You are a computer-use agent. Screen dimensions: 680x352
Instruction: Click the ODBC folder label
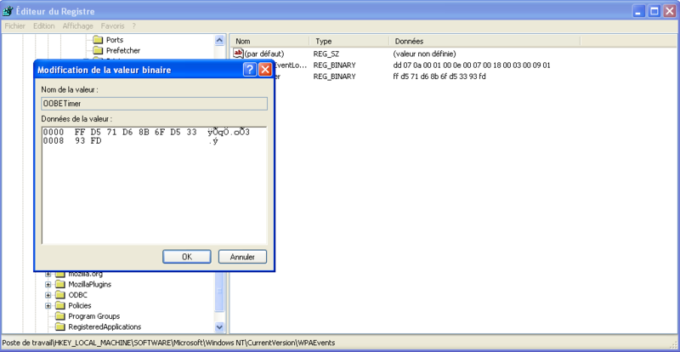77,295
